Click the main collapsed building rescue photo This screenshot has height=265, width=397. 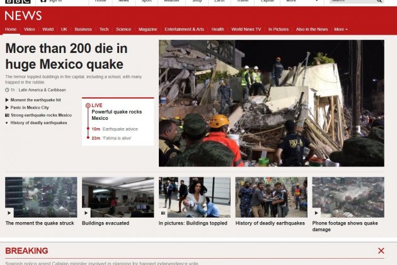(272, 103)
